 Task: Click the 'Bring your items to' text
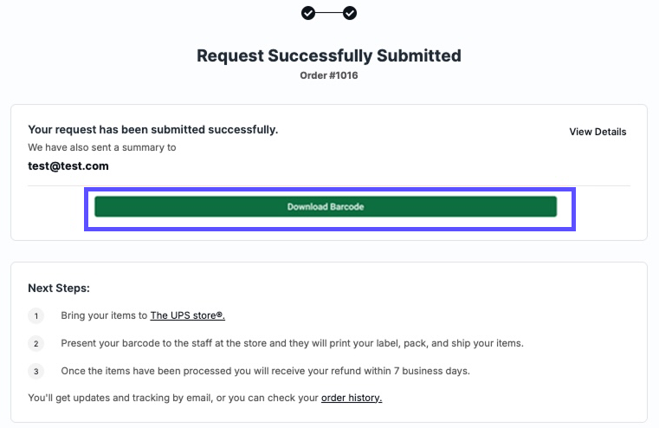pyautogui.click(x=104, y=315)
